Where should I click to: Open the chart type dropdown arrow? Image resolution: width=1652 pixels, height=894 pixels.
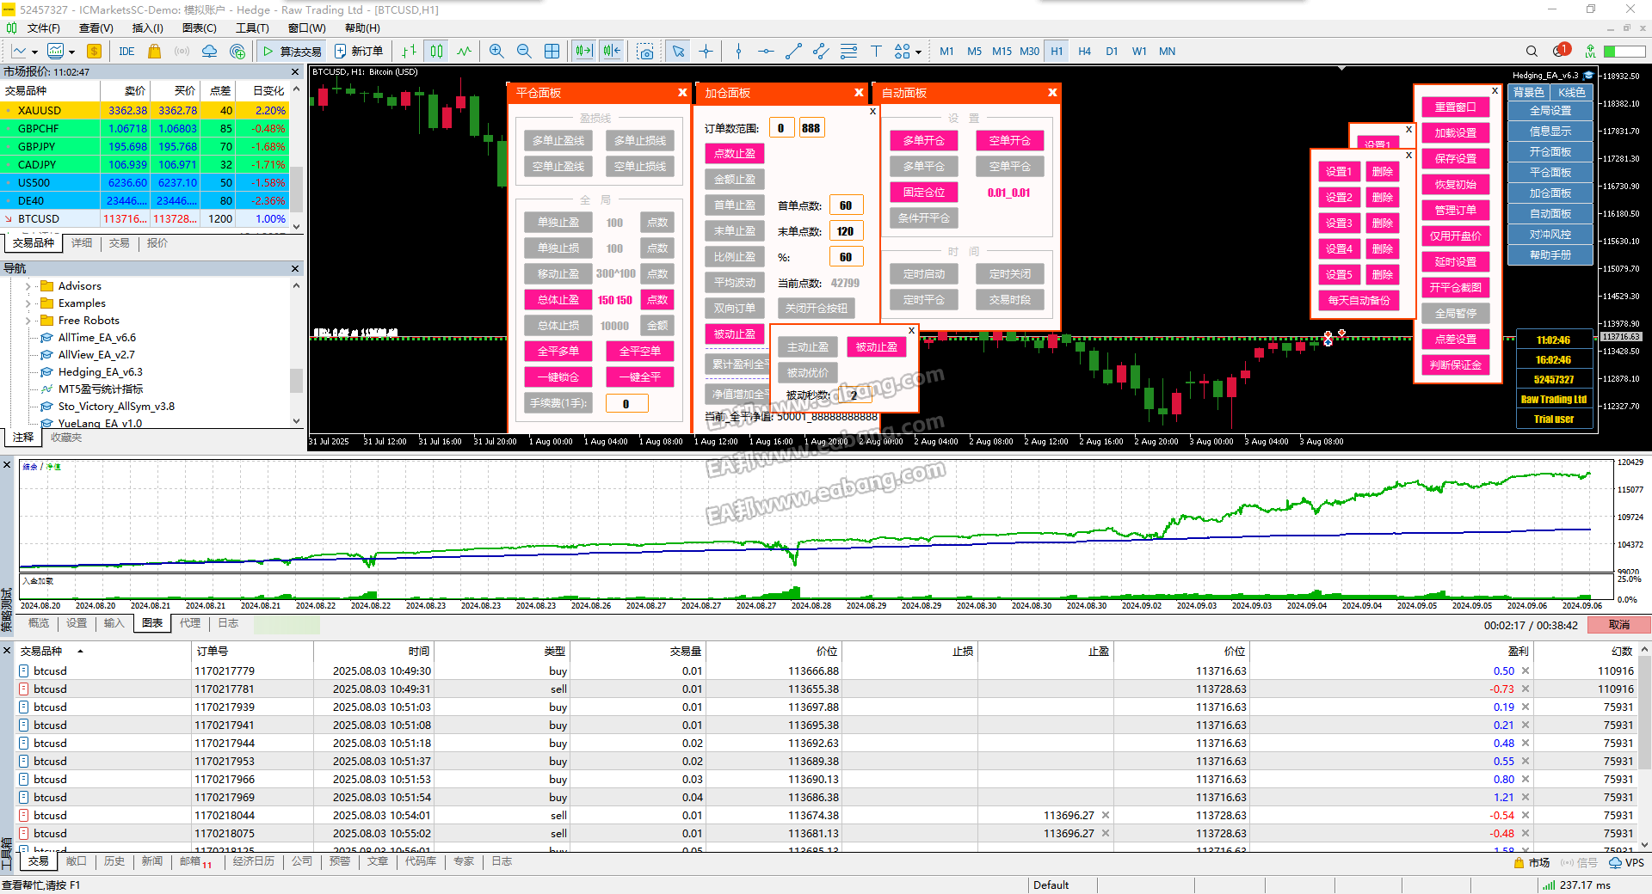pos(34,52)
